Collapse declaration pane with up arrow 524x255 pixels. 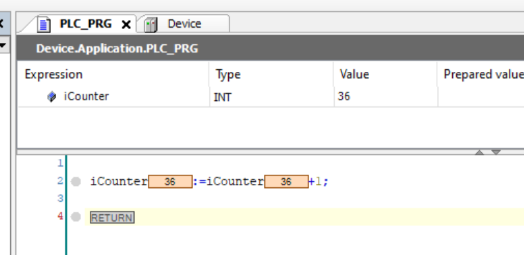pyautogui.click(x=480, y=153)
